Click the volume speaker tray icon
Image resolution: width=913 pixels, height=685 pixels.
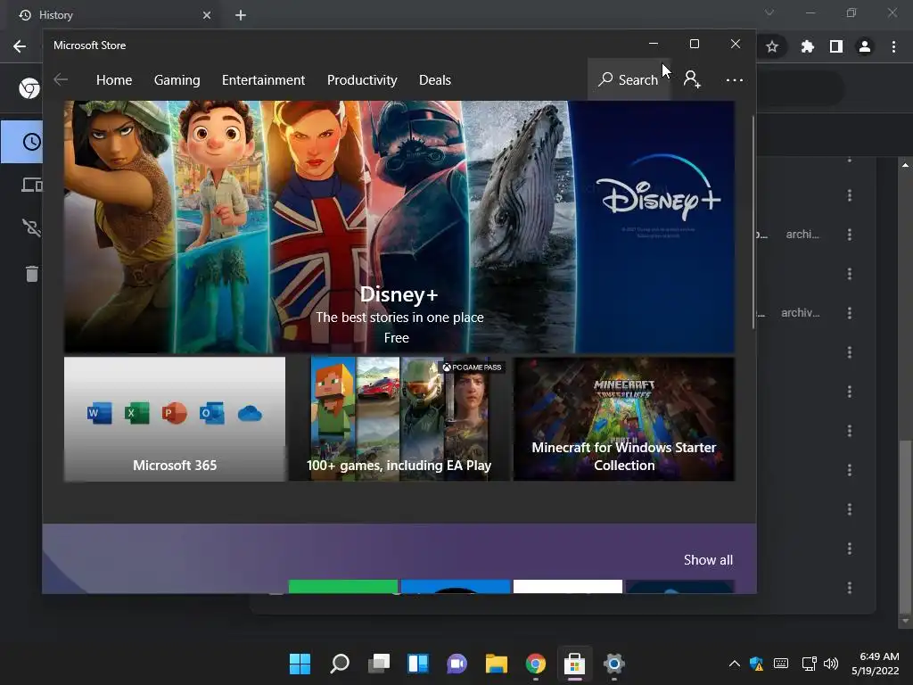pos(831,664)
